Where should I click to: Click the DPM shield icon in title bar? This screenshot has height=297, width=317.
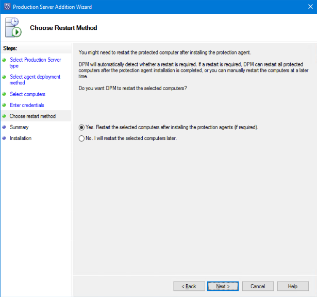tap(6, 6)
